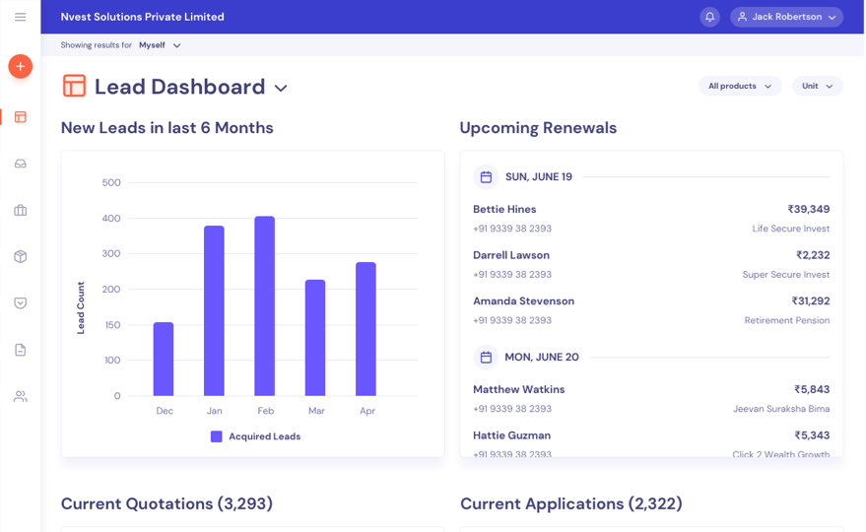
Task: Expand the All products dropdown
Action: tap(740, 87)
